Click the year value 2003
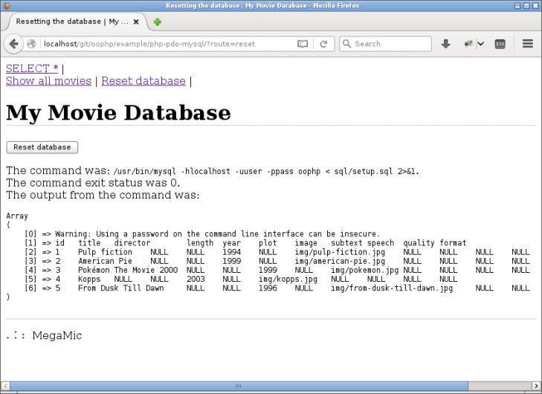The width and height of the screenshot is (542, 394). click(x=196, y=279)
